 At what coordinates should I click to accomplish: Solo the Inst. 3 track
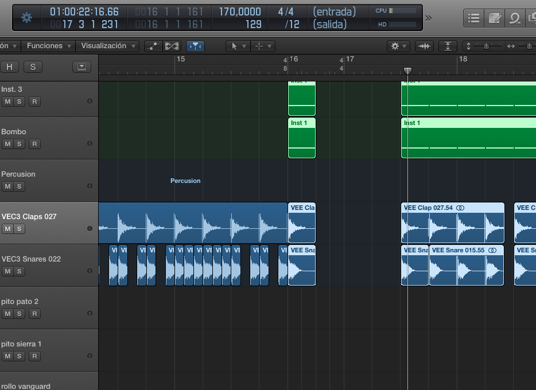click(x=19, y=102)
